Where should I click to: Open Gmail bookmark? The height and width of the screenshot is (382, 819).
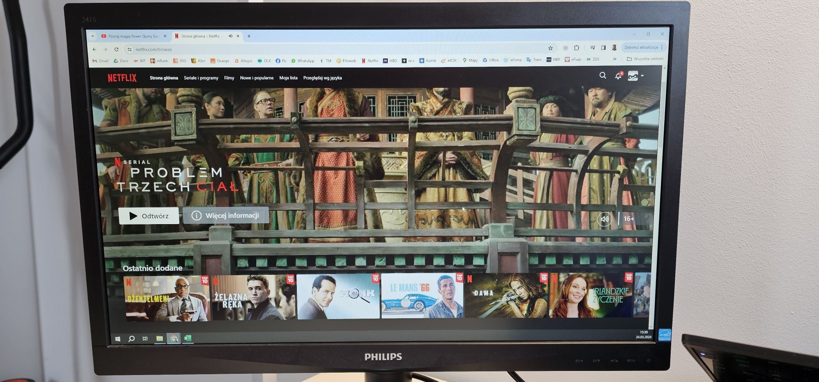coord(100,61)
